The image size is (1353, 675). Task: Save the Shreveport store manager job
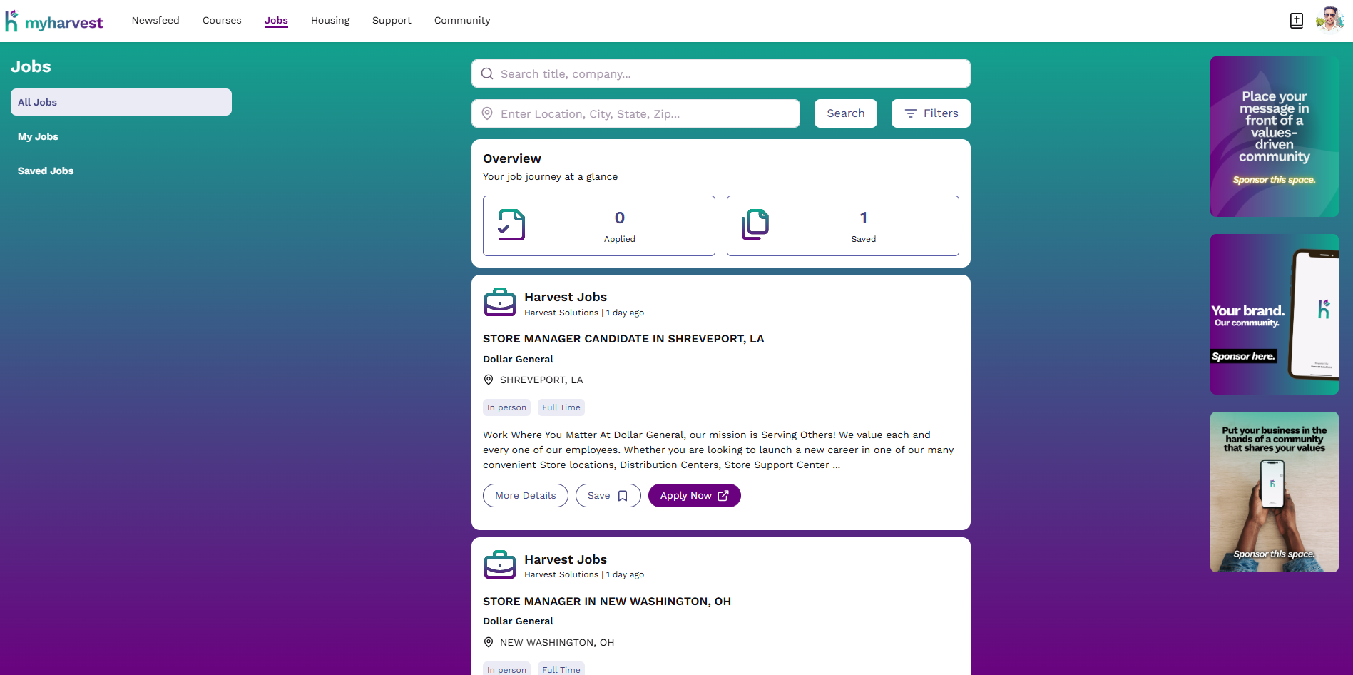click(608, 496)
